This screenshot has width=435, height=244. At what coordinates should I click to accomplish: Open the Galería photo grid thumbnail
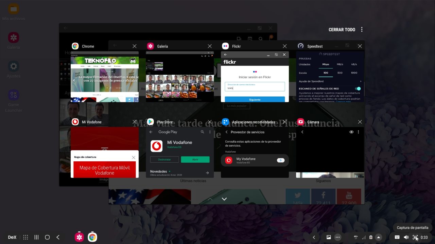click(x=180, y=77)
